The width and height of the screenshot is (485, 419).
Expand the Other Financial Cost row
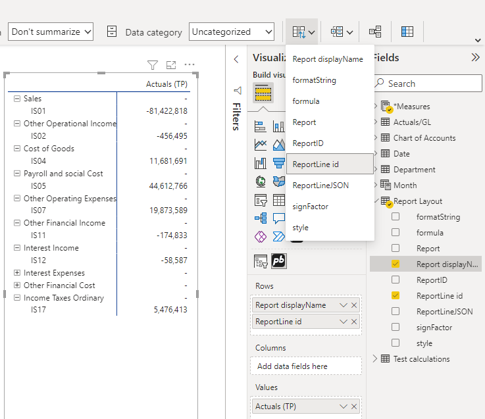[x=17, y=285]
